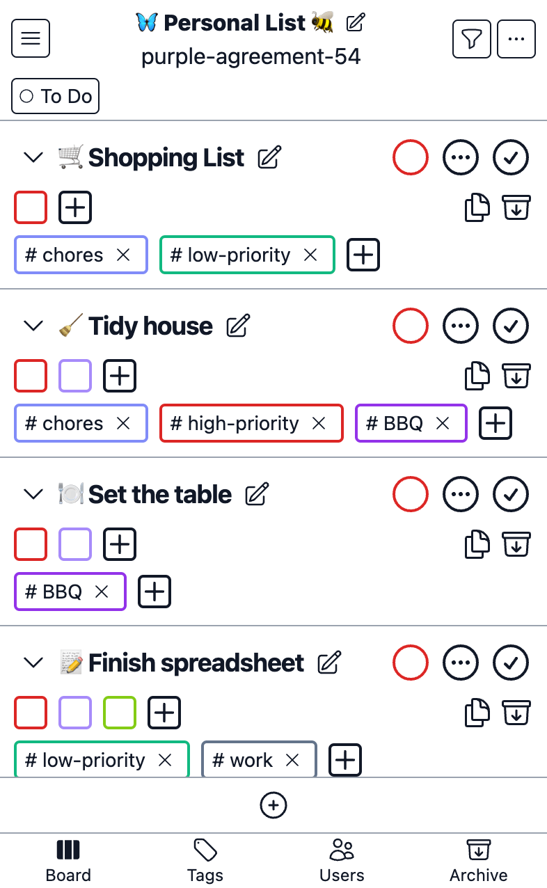
Task: Mark Finish spreadsheet as done
Action: pos(512,663)
